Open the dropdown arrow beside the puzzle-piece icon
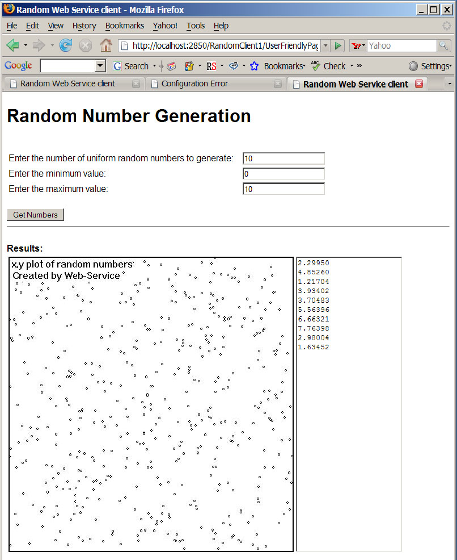 tap(200, 66)
